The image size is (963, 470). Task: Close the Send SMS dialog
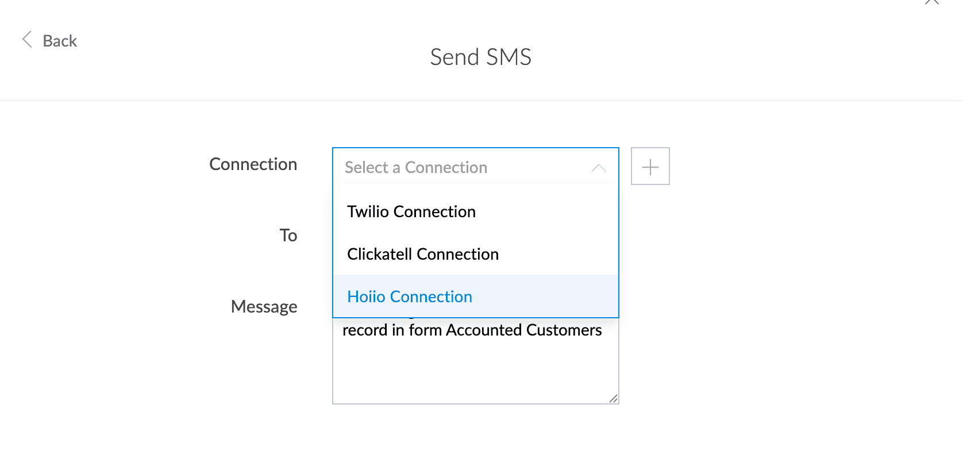pos(931,2)
